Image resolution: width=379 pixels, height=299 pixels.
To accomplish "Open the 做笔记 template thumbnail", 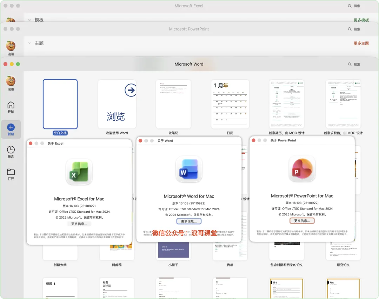I will tap(173, 104).
